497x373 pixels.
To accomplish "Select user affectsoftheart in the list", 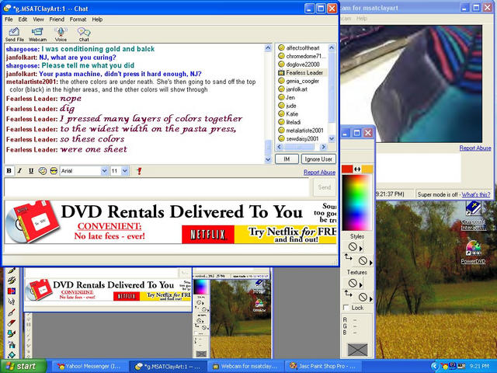I will coord(302,48).
